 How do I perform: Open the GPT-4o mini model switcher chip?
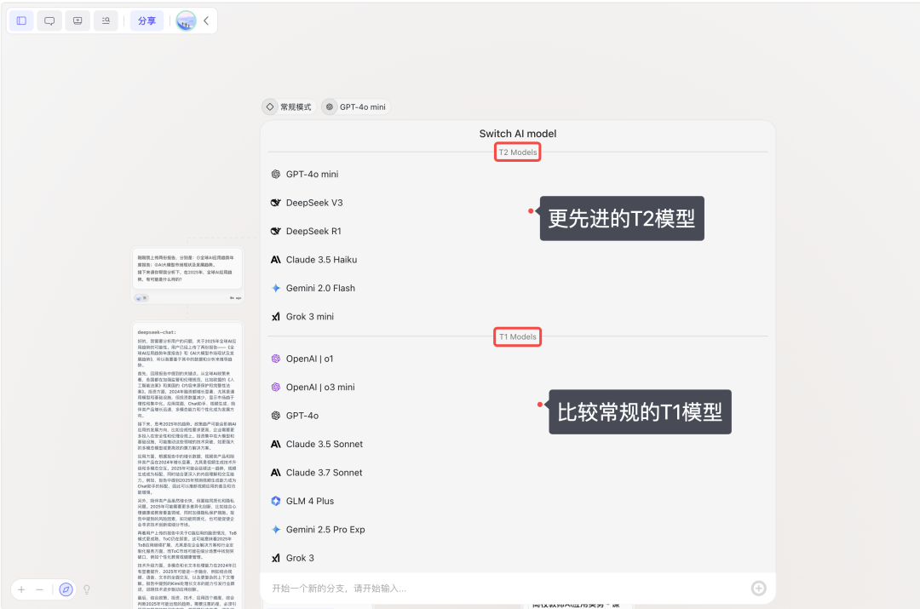pos(354,106)
